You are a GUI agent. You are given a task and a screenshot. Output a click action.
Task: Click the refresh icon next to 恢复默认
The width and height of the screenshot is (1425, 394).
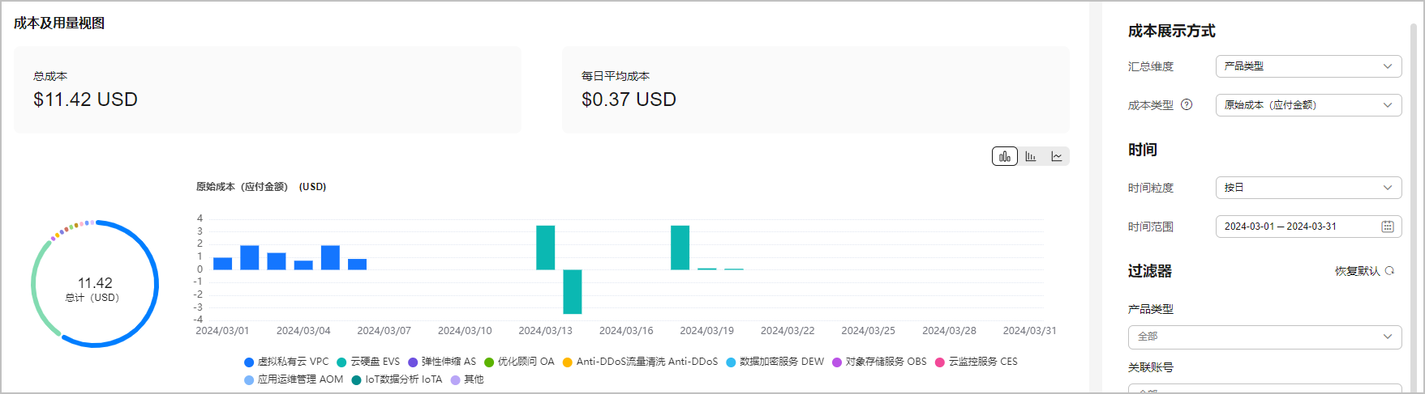click(1389, 271)
